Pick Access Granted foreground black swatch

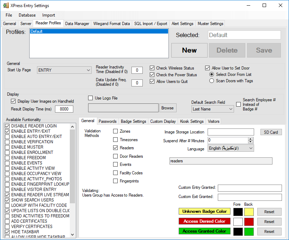tap(238, 232)
